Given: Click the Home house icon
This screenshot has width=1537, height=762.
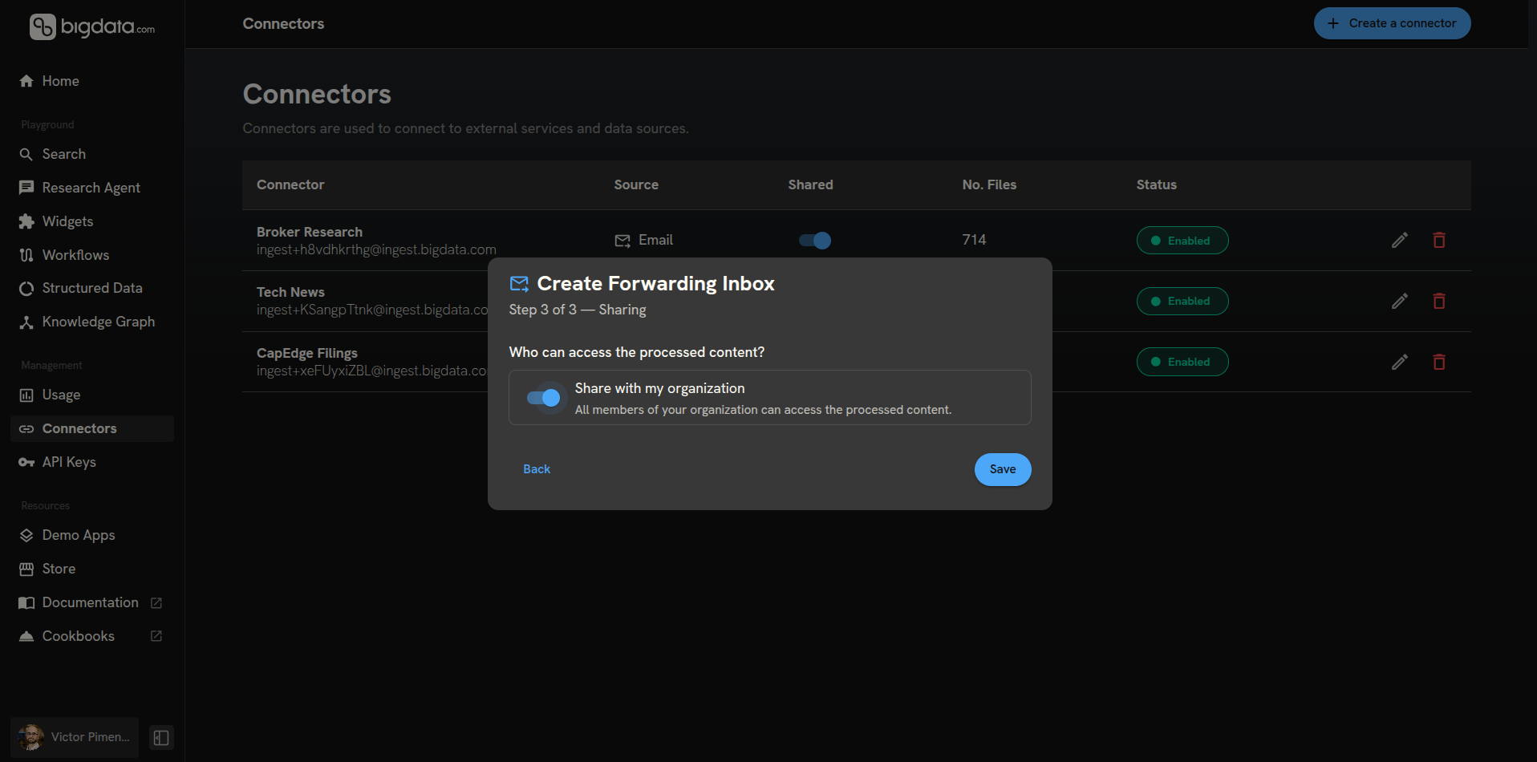Looking at the screenshot, I should click(x=26, y=81).
